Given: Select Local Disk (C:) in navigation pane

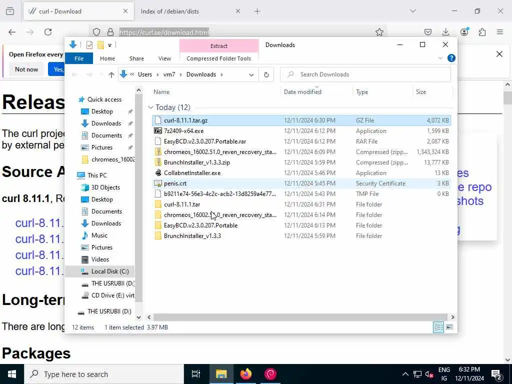Looking at the screenshot, I should coord(110,271).
